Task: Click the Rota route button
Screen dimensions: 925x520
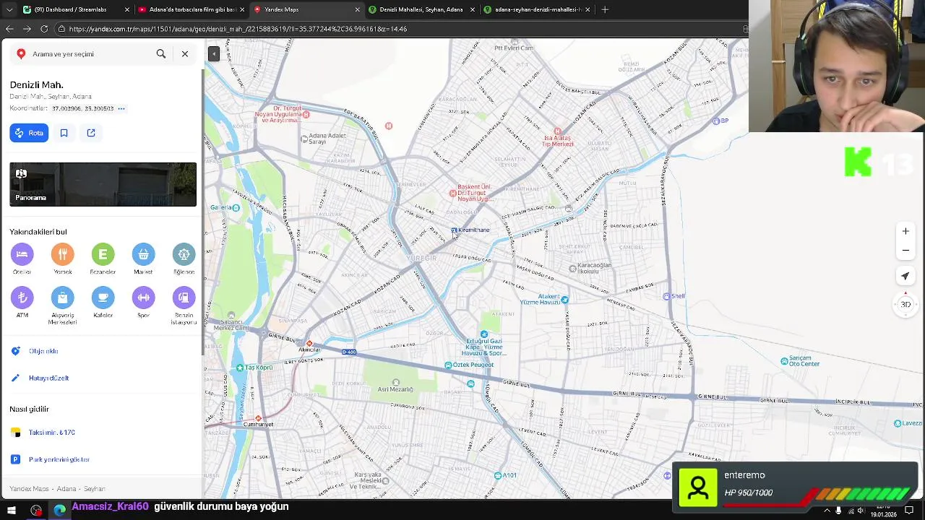Action: coord(29,133)
